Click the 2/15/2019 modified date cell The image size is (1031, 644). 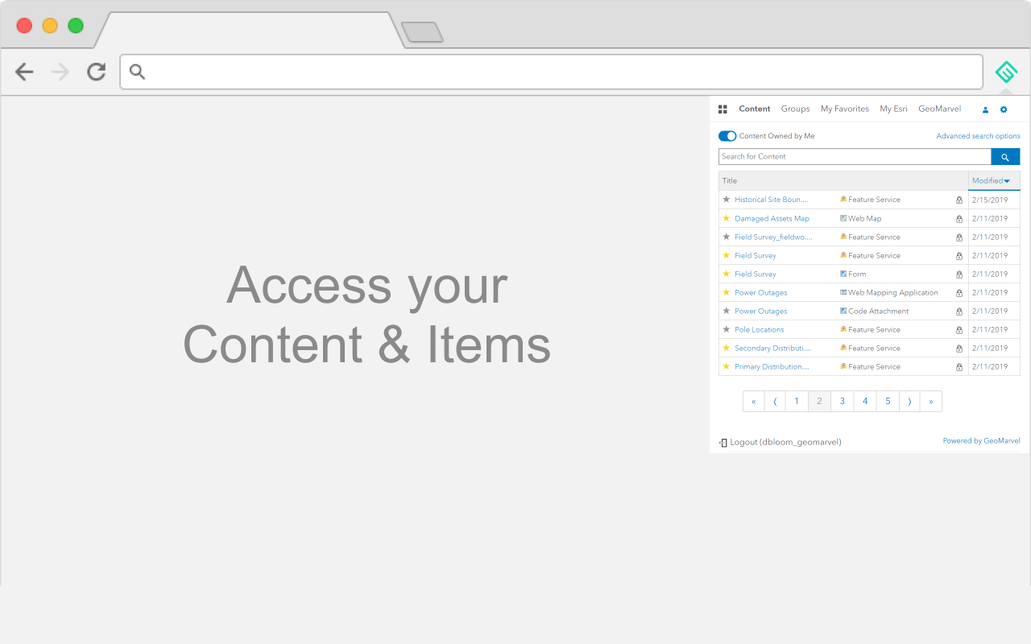(995, 200)
